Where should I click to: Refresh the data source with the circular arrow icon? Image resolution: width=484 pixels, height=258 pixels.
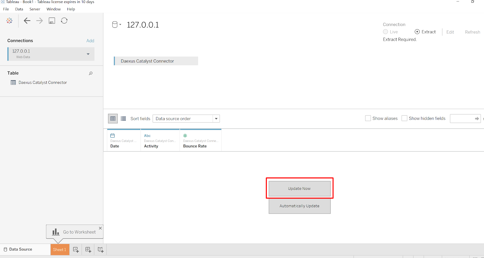click(64, 21)
